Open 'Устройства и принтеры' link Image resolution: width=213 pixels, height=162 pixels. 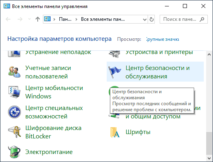159,53
